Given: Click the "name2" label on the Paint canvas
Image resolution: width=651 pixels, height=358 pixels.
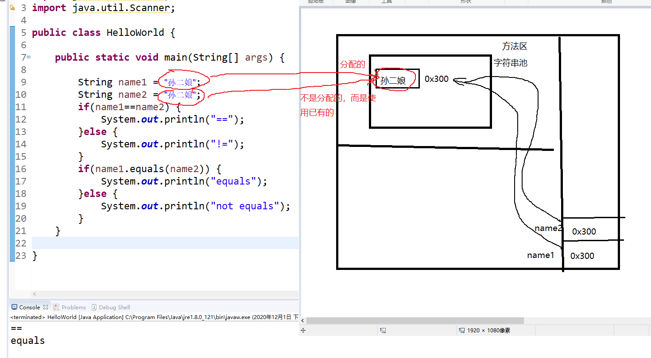Looking at the screenshot, I should click(548, 228).
